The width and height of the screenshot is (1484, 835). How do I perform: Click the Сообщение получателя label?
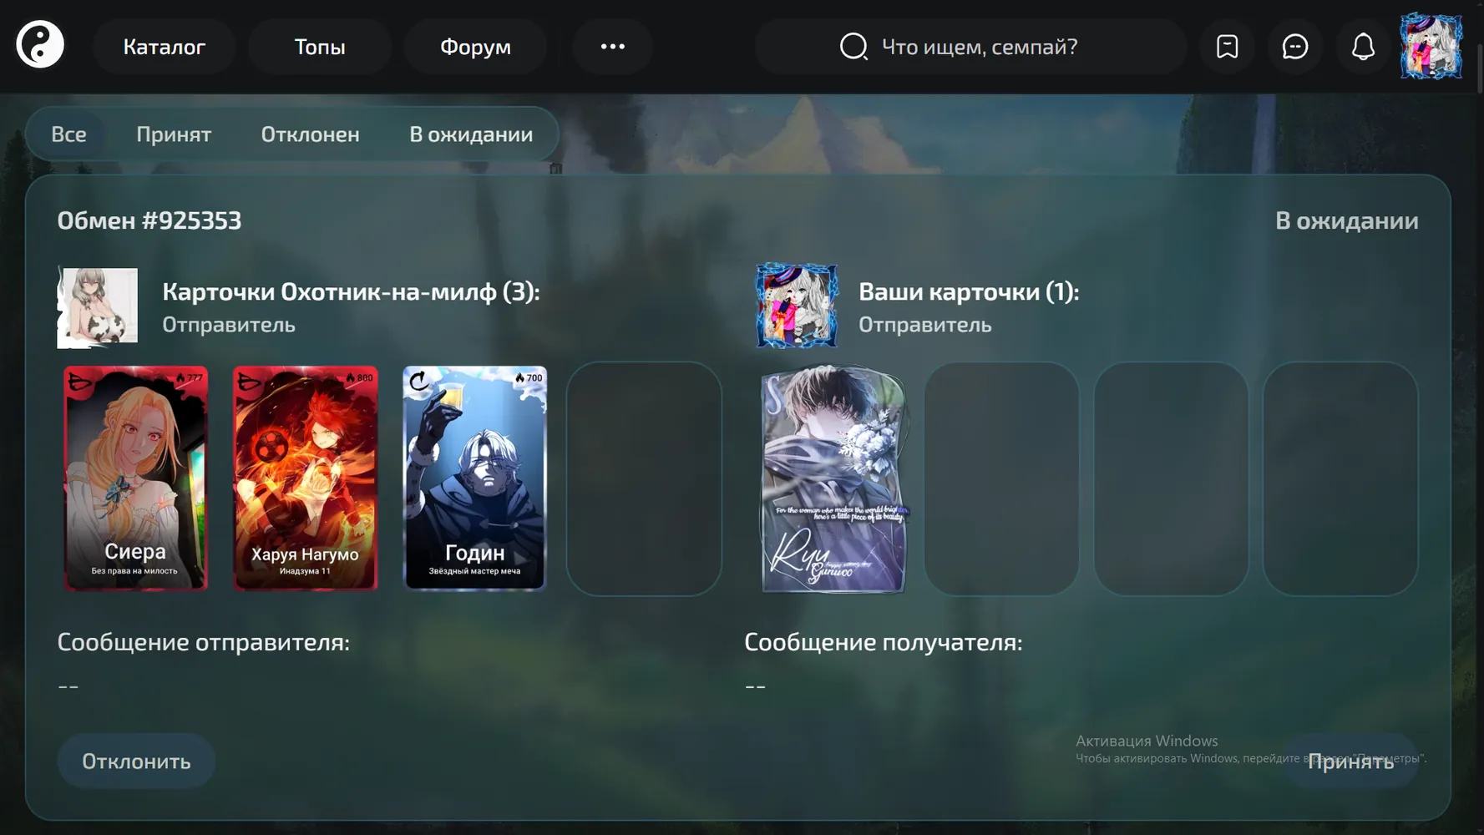click(x=883, y=642)
